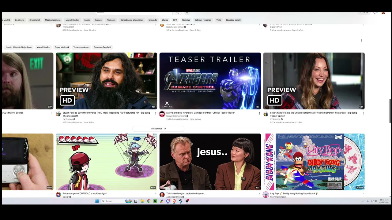
Task: Visit the Manchester United channel link
Action: tap(175, 27)
